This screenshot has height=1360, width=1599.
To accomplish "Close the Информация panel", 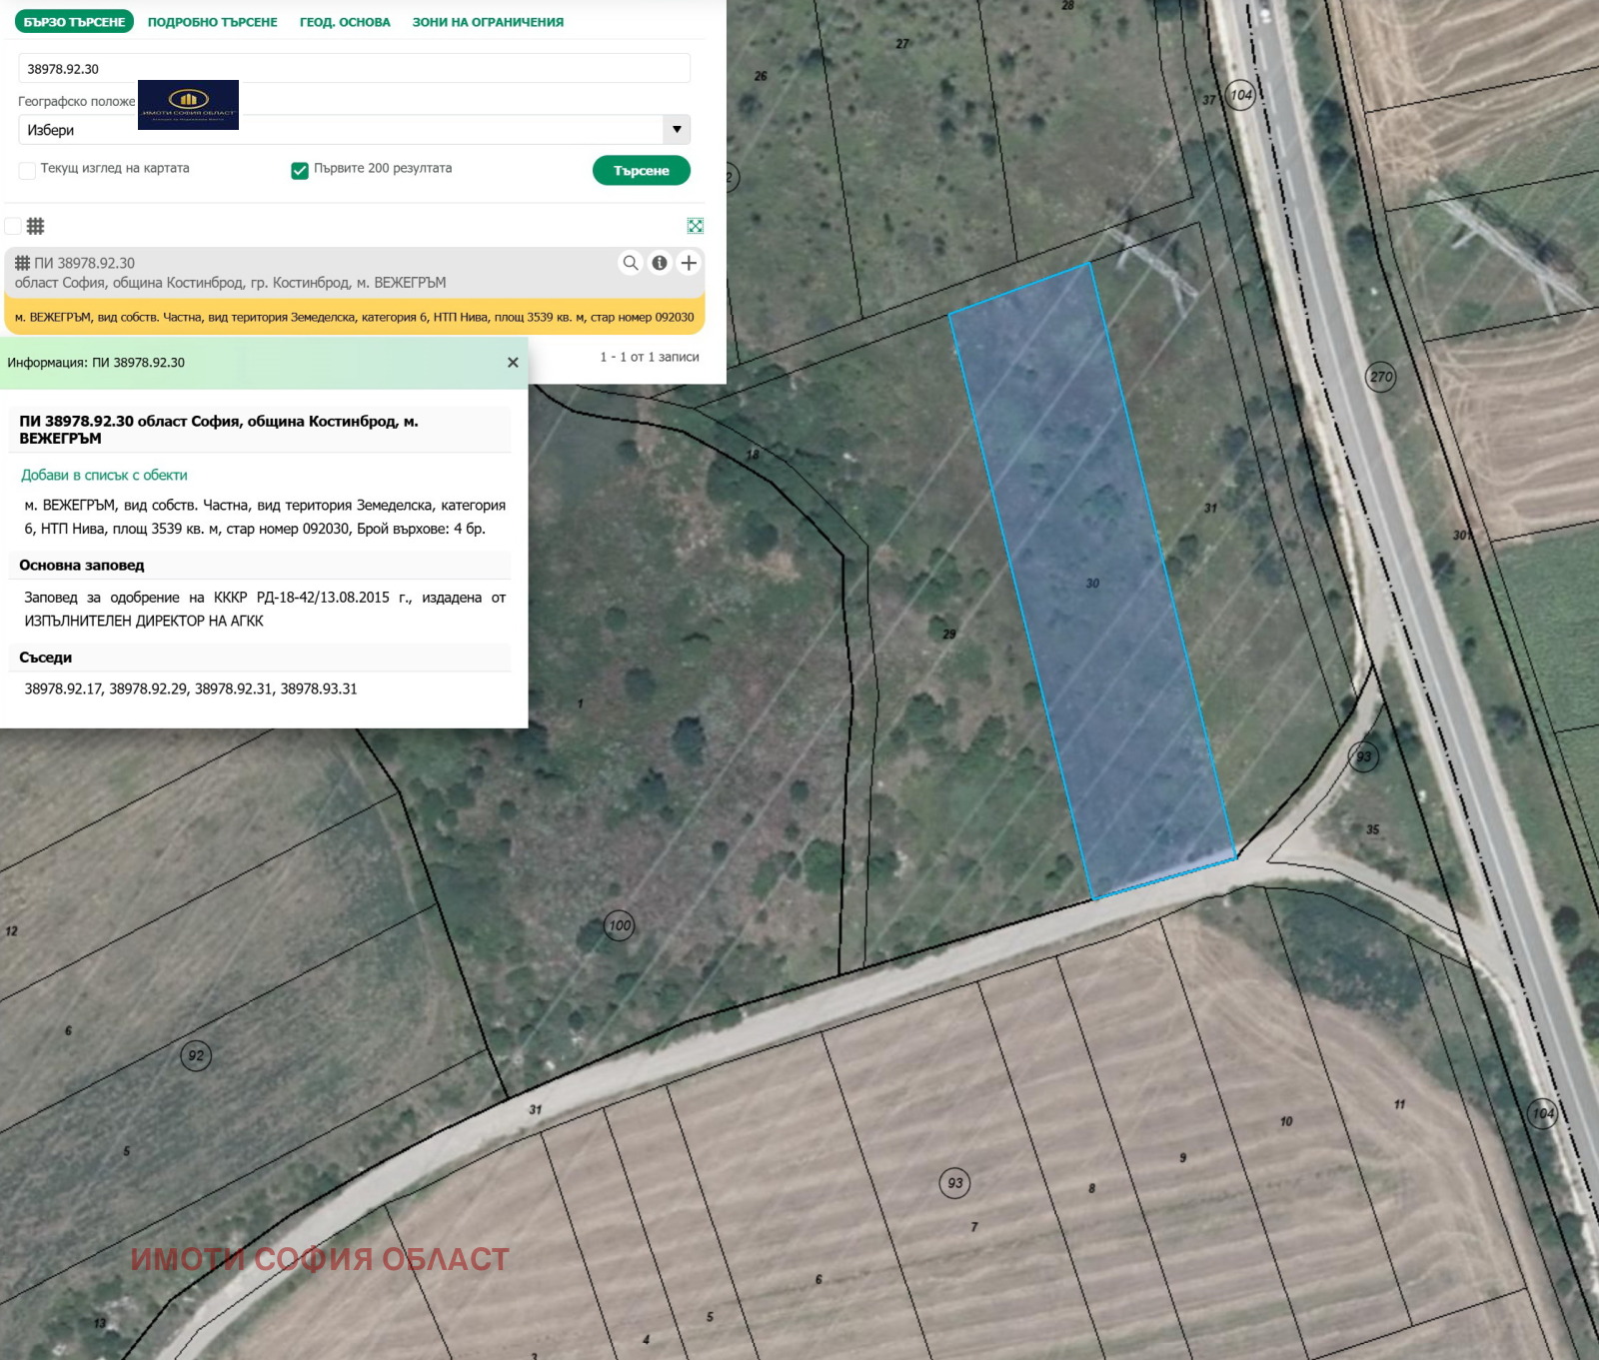I will pyautogui.click(x=513, y=363).
